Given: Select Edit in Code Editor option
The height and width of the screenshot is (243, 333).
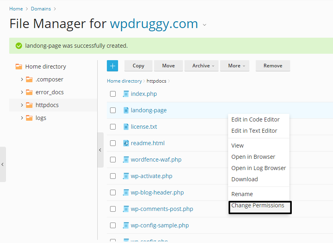Looking at the screenshot, I should [x=255, y=119].
